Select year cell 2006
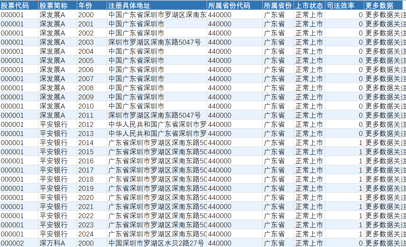This screenshot has width=406, height=247. (x=92, y=70)
